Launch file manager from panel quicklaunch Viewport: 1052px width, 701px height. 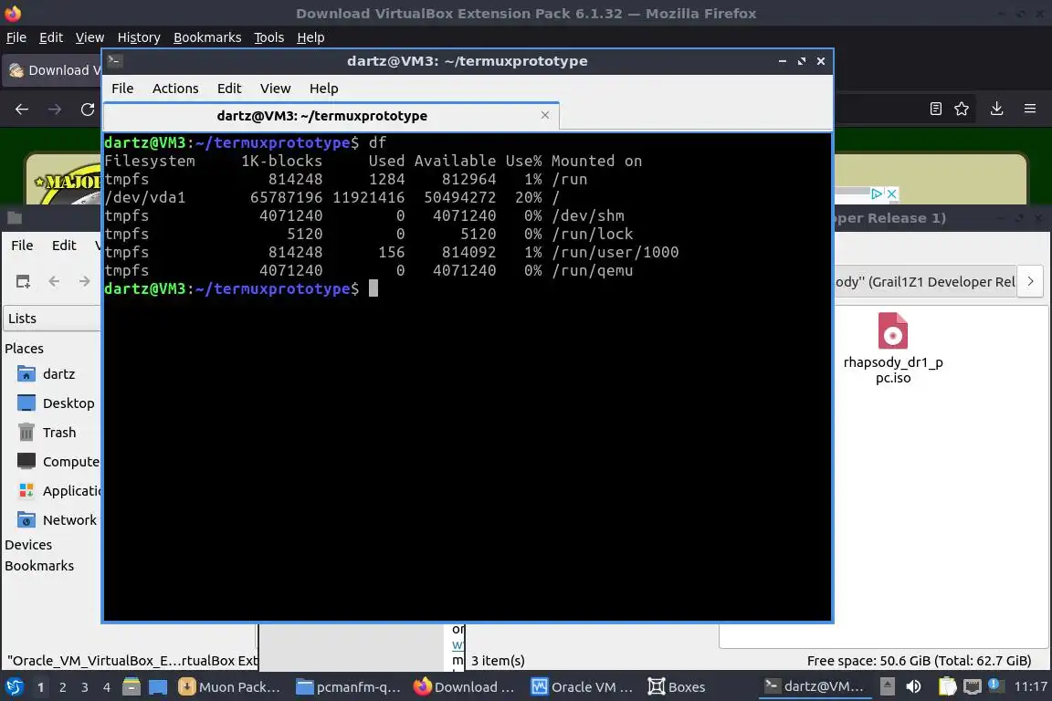tap(131, 687)
